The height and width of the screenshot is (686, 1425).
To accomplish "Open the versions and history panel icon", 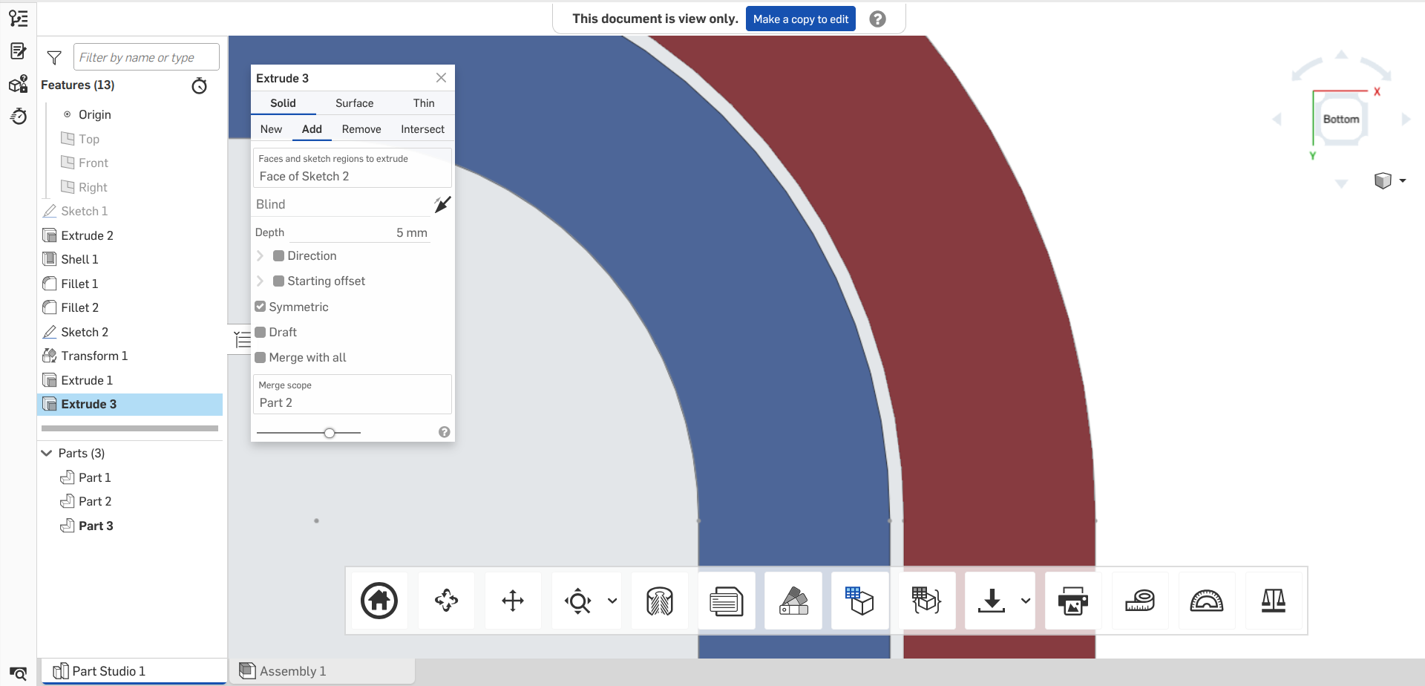I will tap(19, 19).
